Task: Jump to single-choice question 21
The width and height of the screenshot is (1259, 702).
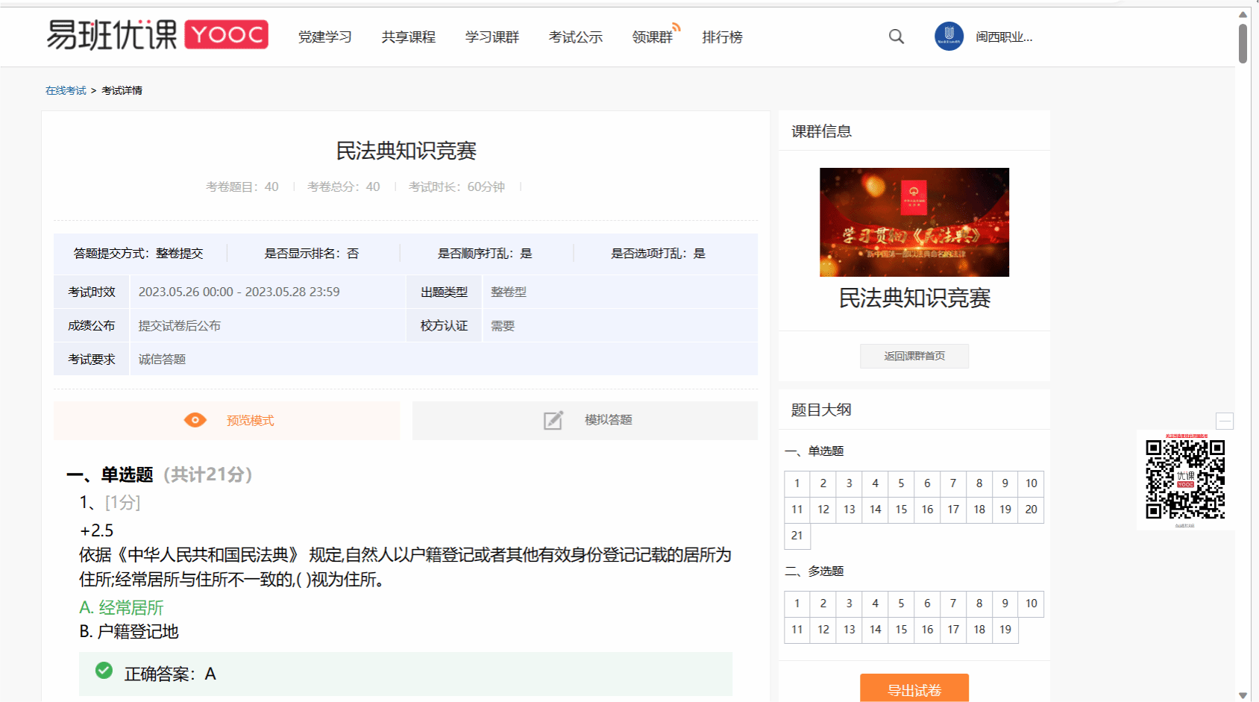Action: pyautogui.click(x=797, y=536)
